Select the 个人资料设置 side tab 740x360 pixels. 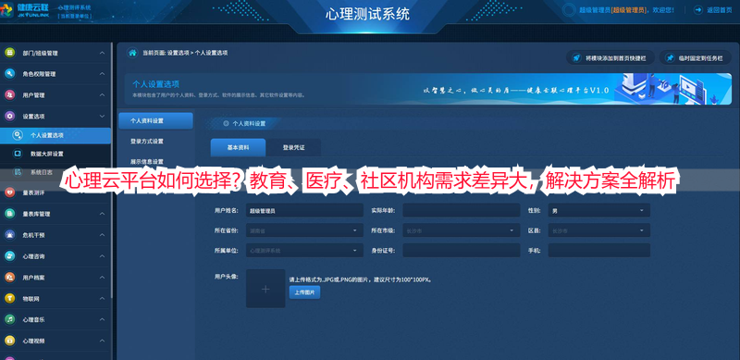(155, 121)
